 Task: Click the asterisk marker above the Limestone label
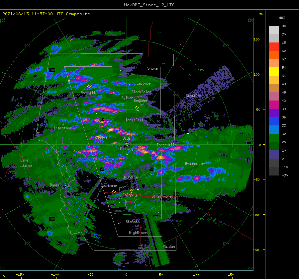tap(63, 125)
